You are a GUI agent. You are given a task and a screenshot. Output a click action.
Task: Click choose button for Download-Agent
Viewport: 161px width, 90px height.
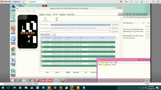(115, 24)
